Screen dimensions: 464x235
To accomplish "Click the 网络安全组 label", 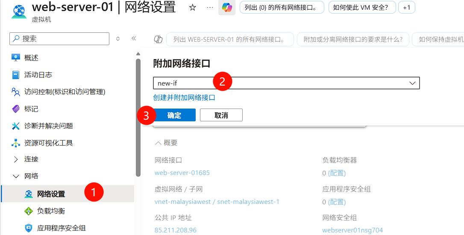I will 339,218.
